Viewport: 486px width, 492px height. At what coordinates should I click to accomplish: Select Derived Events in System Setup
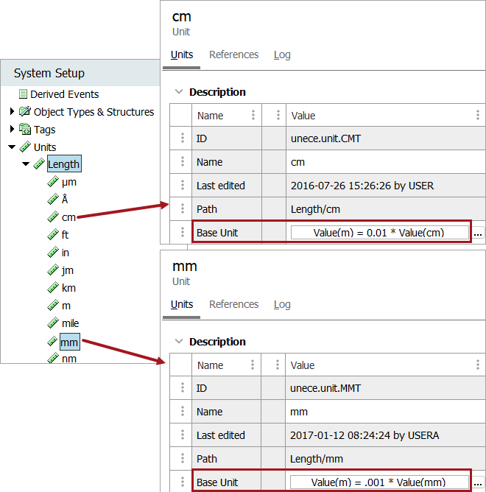(x=64, y=94)
